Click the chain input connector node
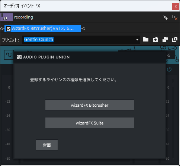Image resolution: width=180 pixels, height=166 pixels. [x=1, y=29]
